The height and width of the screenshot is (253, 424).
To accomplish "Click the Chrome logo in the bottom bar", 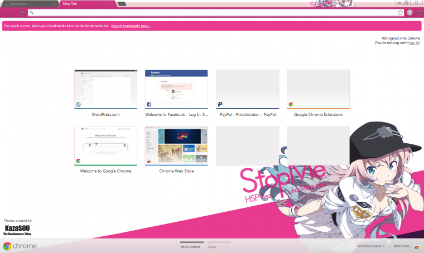I will (x=20, y=246).
